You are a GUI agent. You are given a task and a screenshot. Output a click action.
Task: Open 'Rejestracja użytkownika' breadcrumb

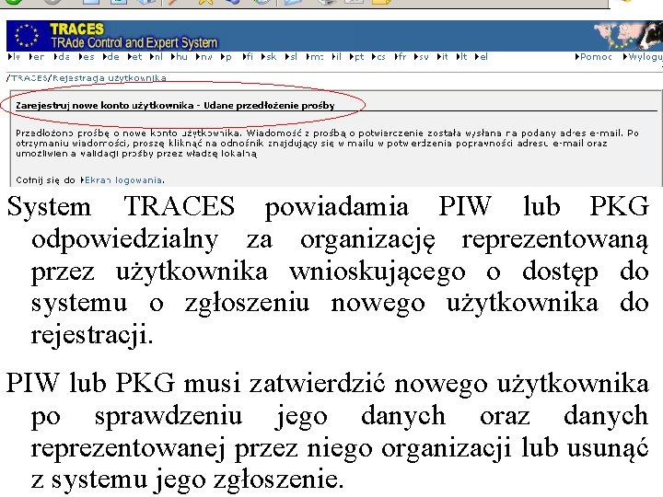click(x=109, y=78)
